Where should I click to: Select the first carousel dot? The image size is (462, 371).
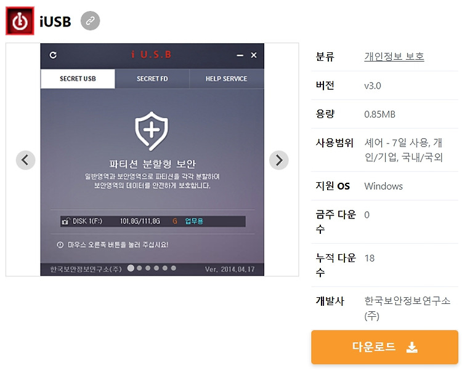pos(131,268)
